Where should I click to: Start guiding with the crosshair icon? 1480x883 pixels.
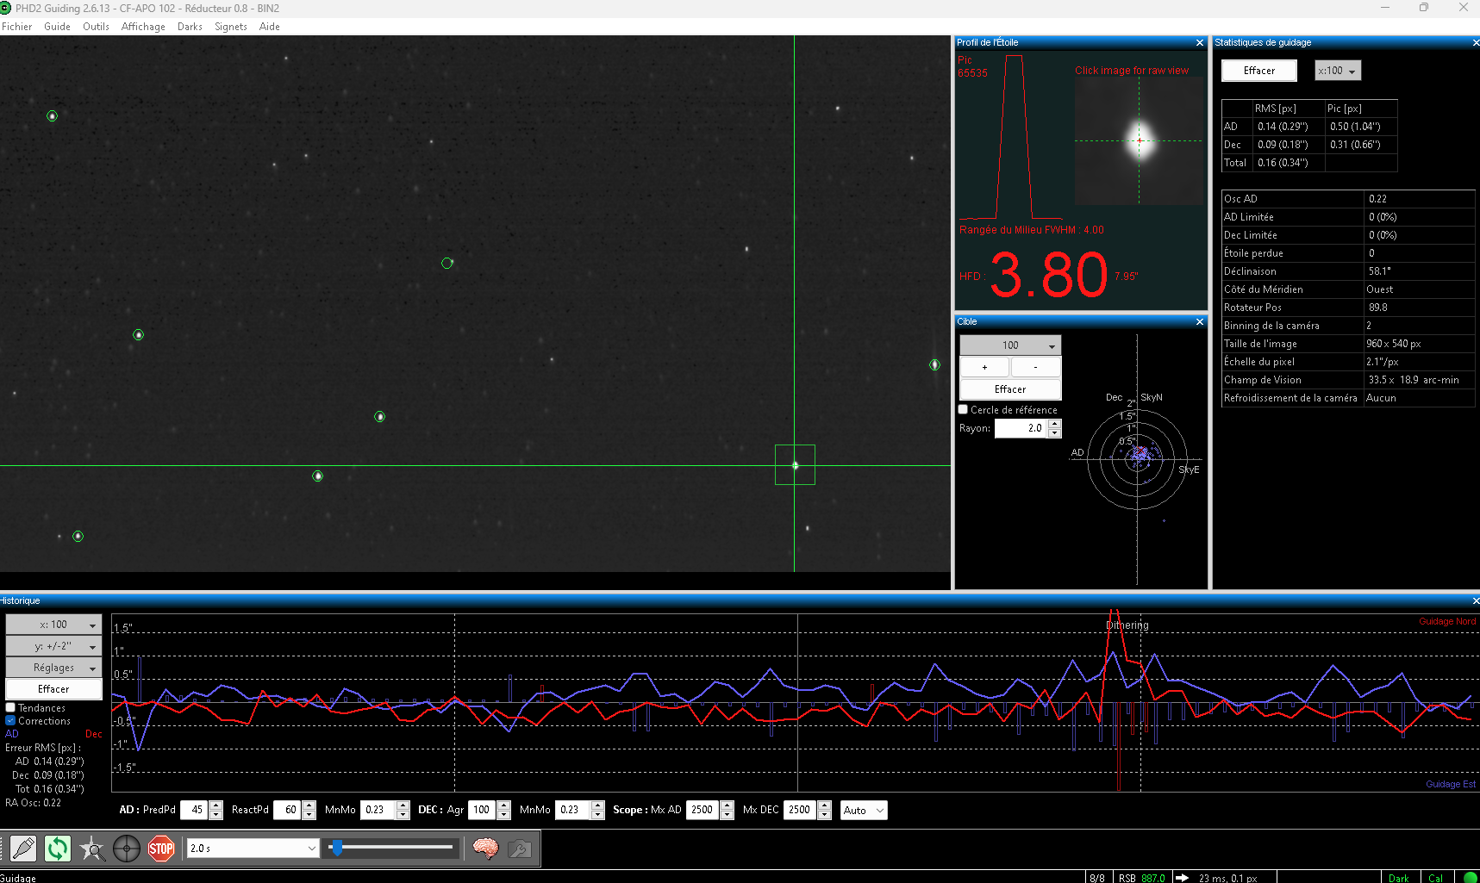click(127, 849)
